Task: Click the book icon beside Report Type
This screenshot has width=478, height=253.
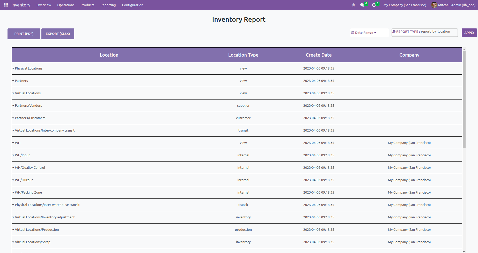Action: (x=394, y=32)
